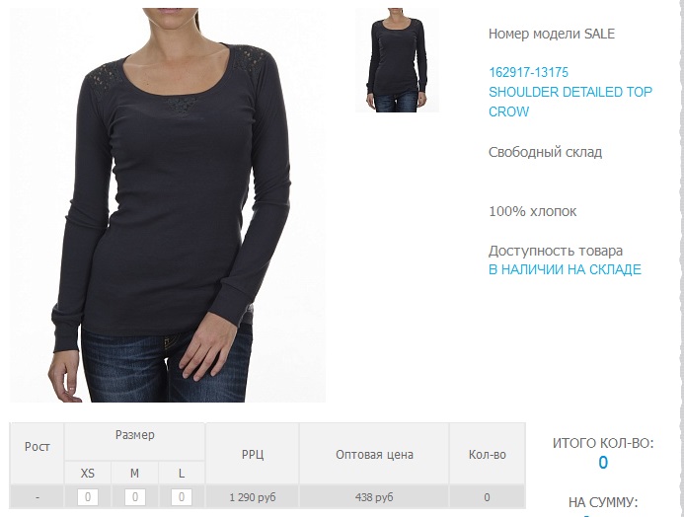Click the 100% хлопок composition text
This screenshot has height=517, width=684.
point(533,211)
